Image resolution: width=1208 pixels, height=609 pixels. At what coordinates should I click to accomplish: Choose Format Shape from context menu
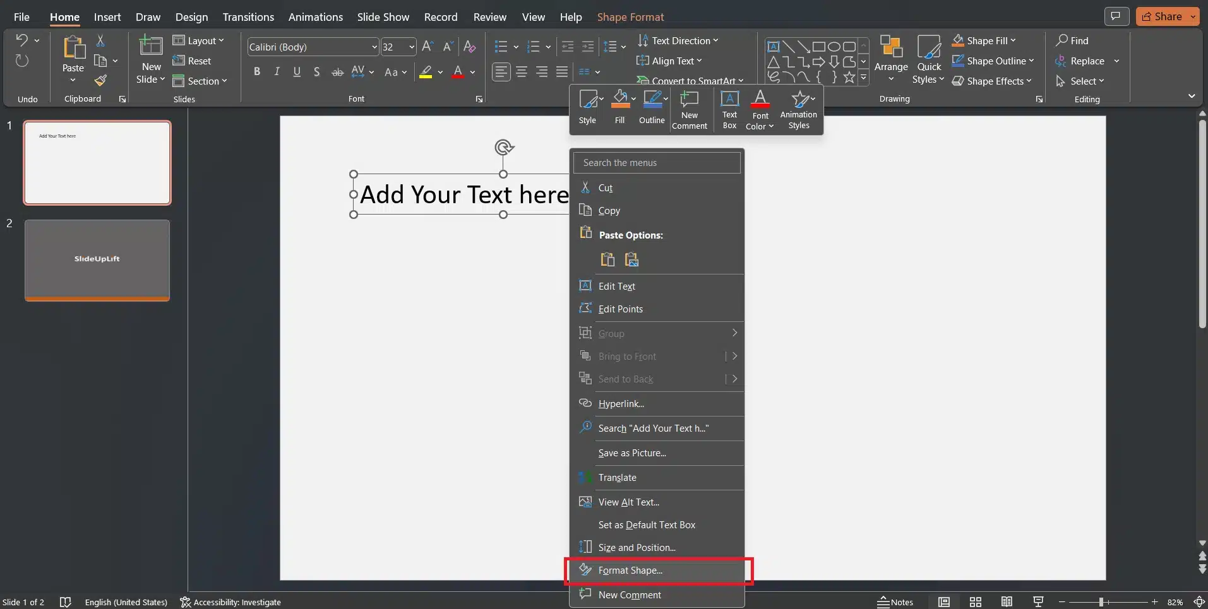630,571
